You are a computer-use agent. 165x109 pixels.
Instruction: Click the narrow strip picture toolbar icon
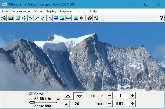pyautogui.click(x=69, y=18)
